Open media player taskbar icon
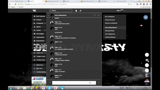 pos(18,88)
